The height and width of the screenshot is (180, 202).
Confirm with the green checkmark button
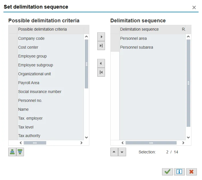167,171
